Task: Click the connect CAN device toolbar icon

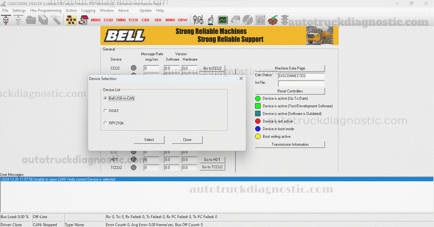Action: pyautogui.click(x=6, y=20)
